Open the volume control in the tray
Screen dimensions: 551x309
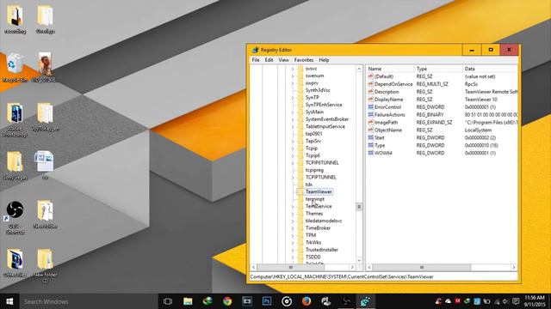click(x=505, y=301)
